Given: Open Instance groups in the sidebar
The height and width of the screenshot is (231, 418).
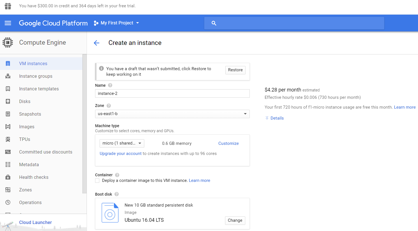Looking at the screenshot, I should click(36, 76).
